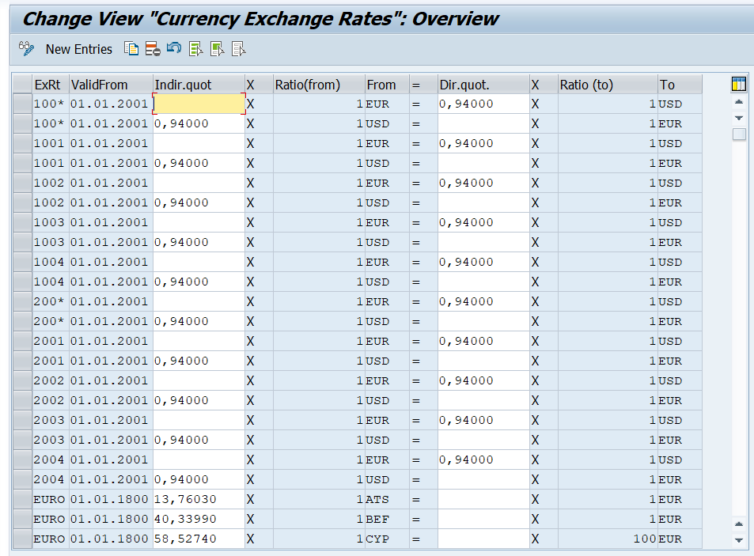Click ExRt cell 2004 in the EUR-to-USD row

pos(51,460)
